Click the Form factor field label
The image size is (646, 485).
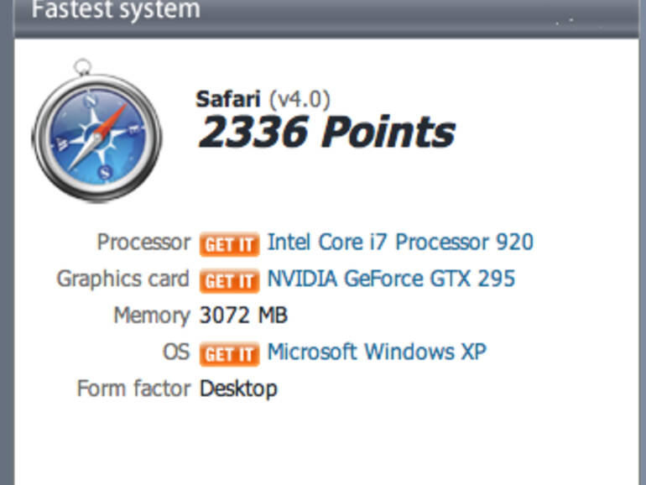[x=133, y=389]
